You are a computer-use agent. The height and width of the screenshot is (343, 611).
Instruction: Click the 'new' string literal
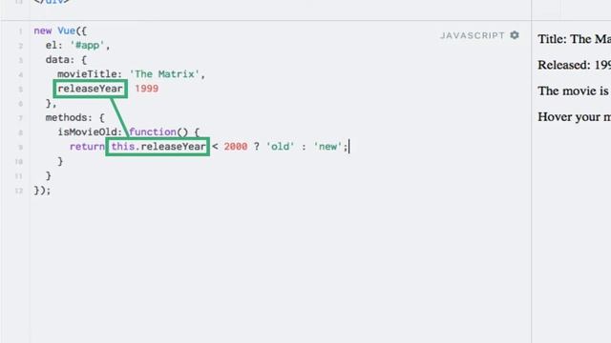(x=327, y=147)
